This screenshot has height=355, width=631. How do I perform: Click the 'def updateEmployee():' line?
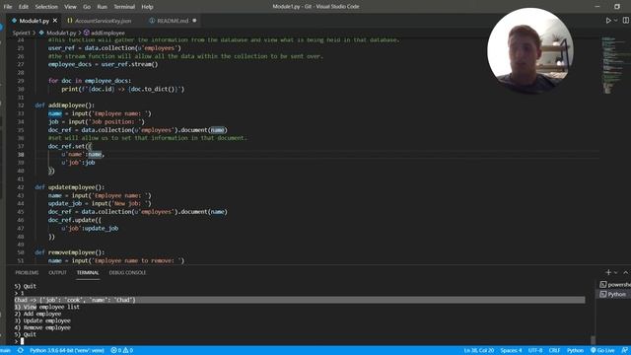pyautogui.click(x=69, y=187)
